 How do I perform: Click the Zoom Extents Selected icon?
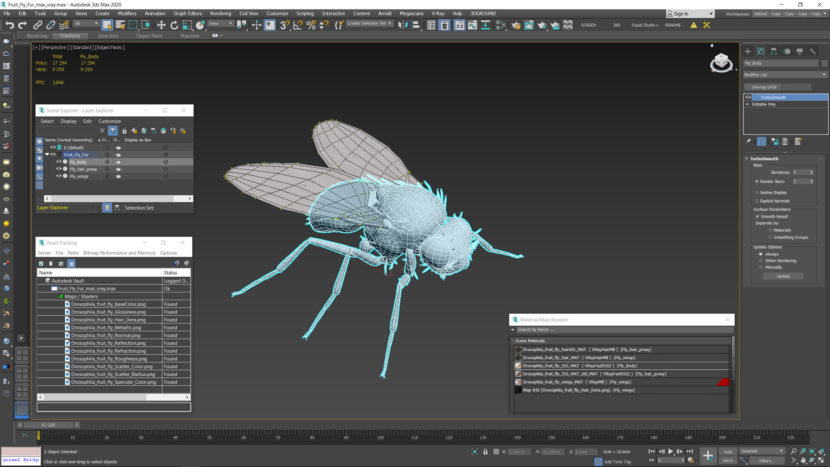pyautogui.click(x=812, y=451)
